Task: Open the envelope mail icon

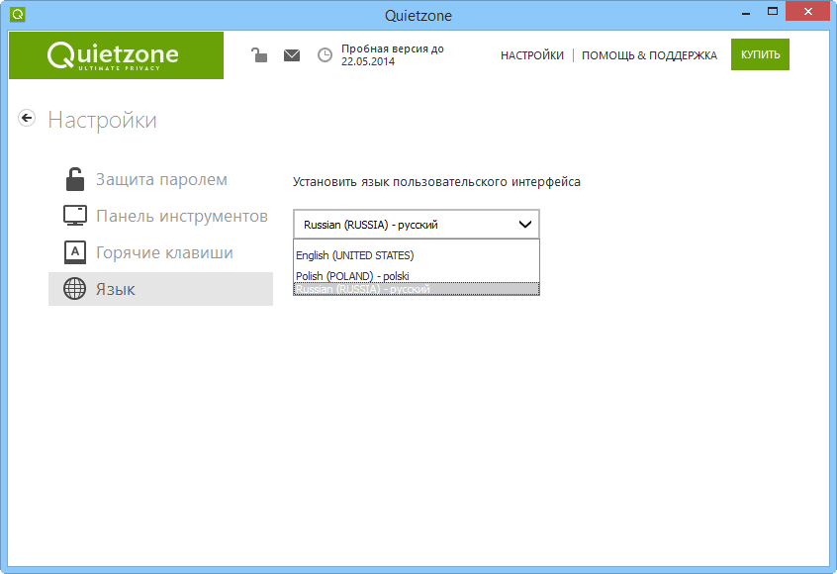Action: [292, 55]
